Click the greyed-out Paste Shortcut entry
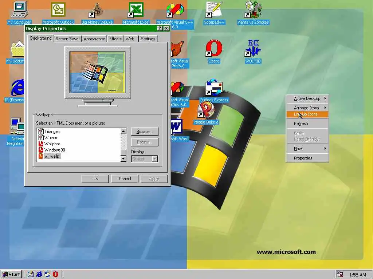The image size is (373, 279). click(307, 139)
